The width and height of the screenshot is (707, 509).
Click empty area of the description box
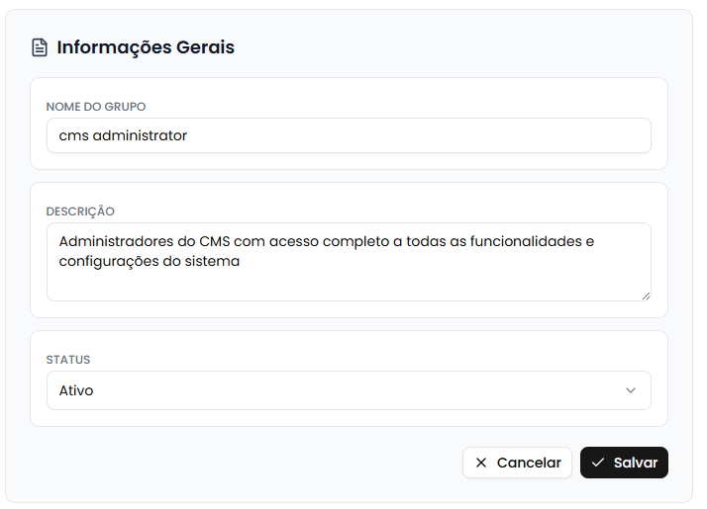click(446, 285)
